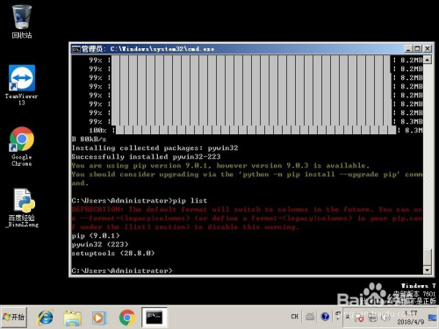Click 'Successfully installed pywin32-223' line
This screenshot has height=329, width=439.
pyautogui.click(x=146, y=157)
